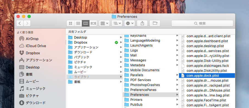Screen dimensions: 249x108
Task: Expand arrow beside Printers folder
Action: [177, 100]
